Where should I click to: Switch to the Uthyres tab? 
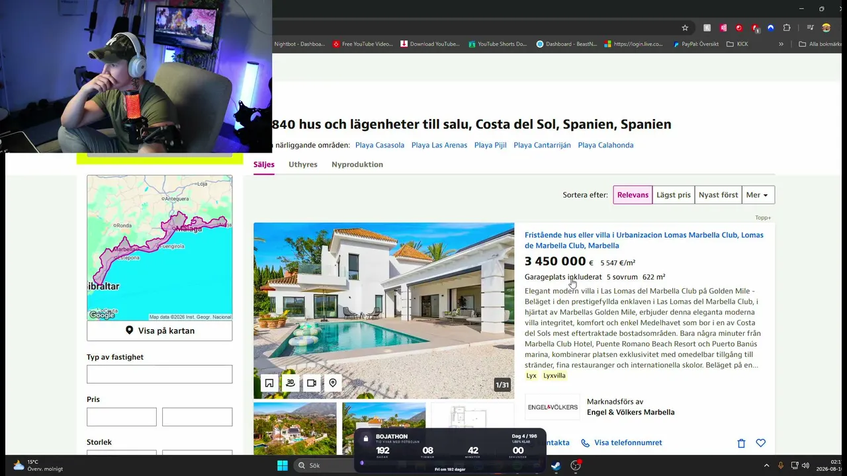tap(303, 165)
